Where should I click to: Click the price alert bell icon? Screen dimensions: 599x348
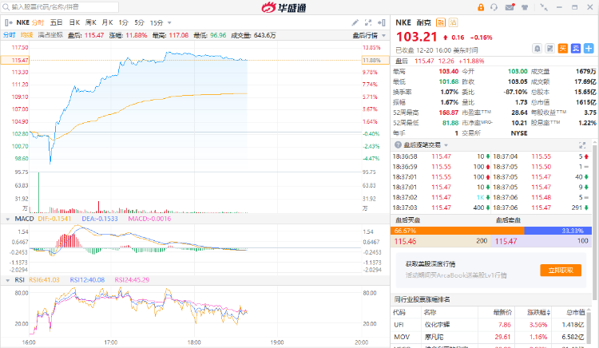[x=538, y=49]
